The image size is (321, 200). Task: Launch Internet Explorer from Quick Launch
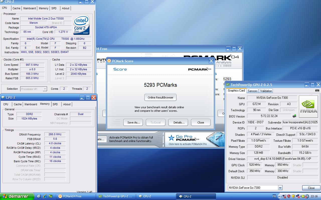[45, 196]
